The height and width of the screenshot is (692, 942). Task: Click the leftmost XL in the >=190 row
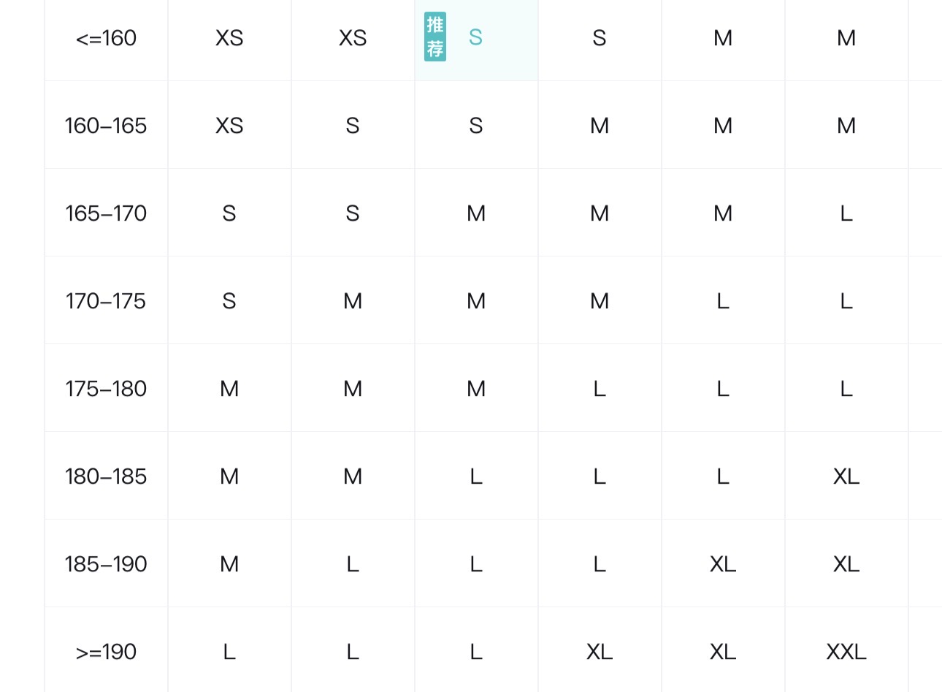click(600, 652)
